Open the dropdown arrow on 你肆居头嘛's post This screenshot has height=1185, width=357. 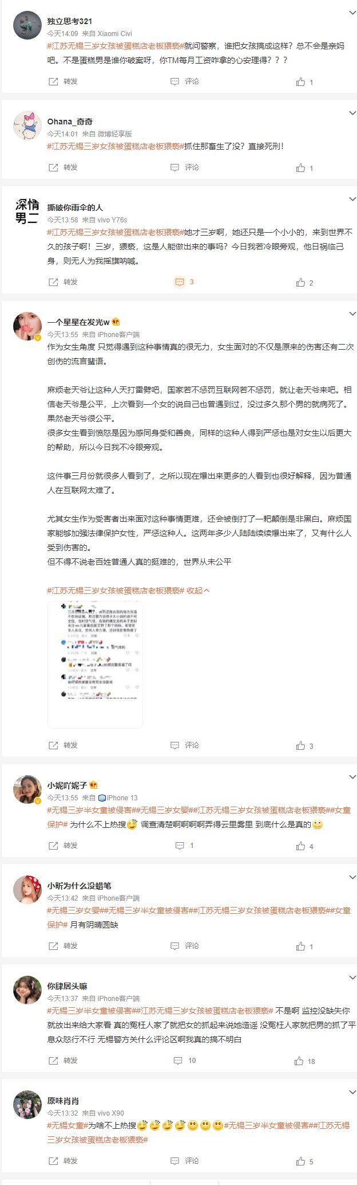pyautogui.click(x=352, y=978)
